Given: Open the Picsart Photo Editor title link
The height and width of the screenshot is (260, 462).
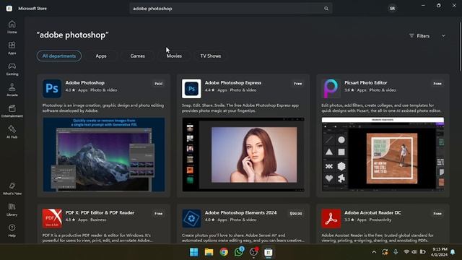Looking at the screenshot, I should (366, 83).
